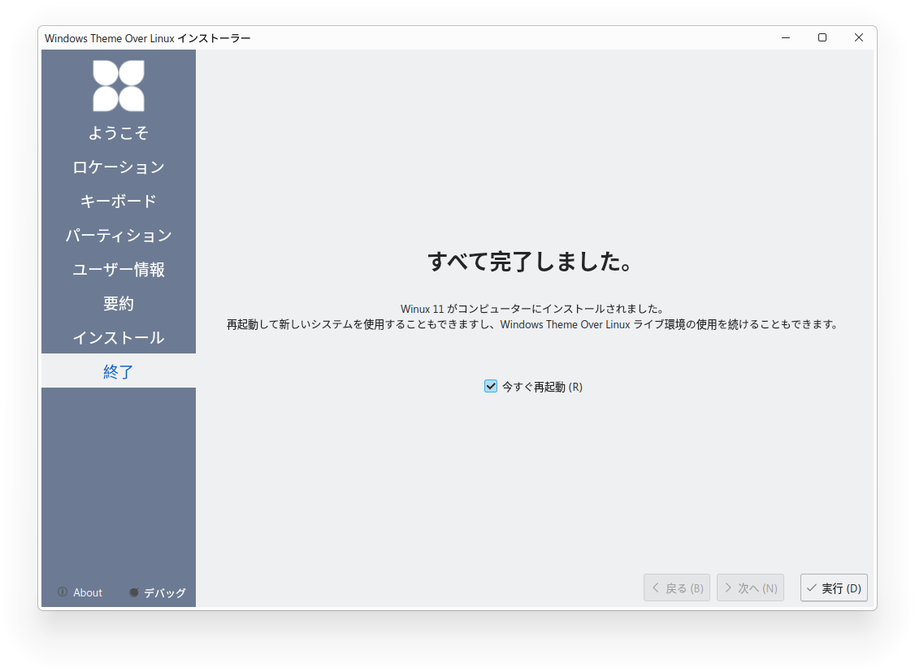Select the ようこそ step in sidebar

[x=119, y=133]
